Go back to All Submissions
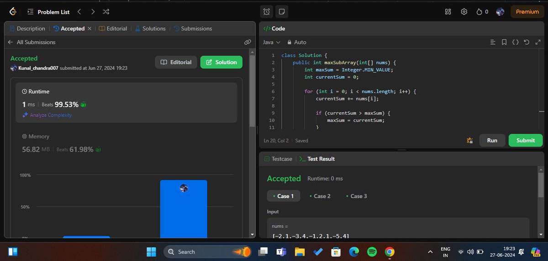Screen dimensions: 548x261 click(x=32, y=42)
